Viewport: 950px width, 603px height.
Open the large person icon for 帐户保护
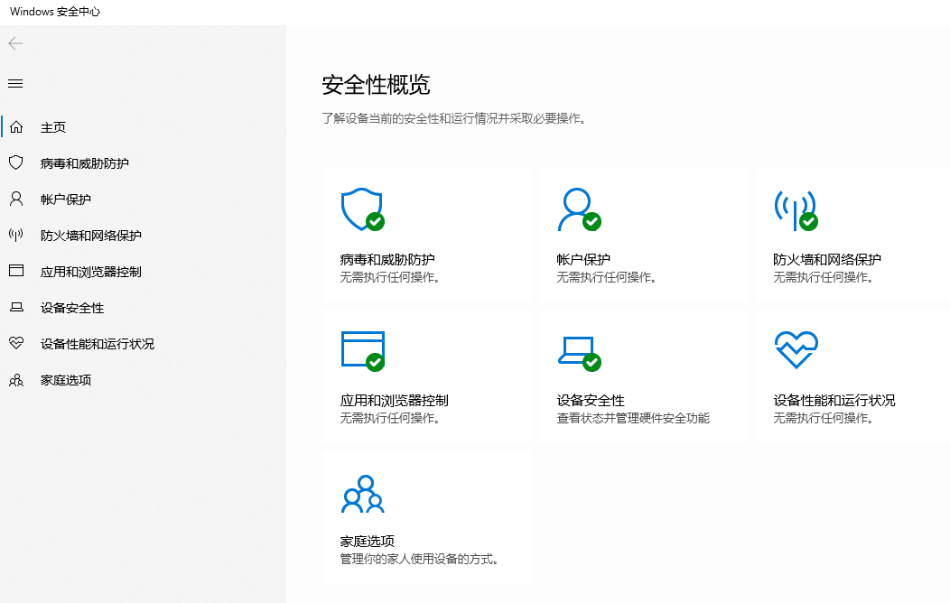point(579,209)
